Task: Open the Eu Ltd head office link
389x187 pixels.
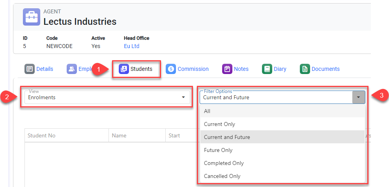Action: (x=131, y=46)
